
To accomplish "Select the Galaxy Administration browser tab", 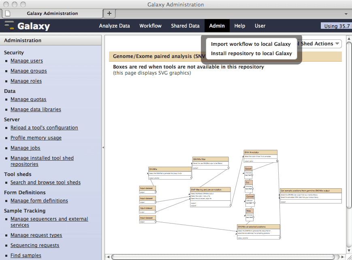I will point(52,13).
